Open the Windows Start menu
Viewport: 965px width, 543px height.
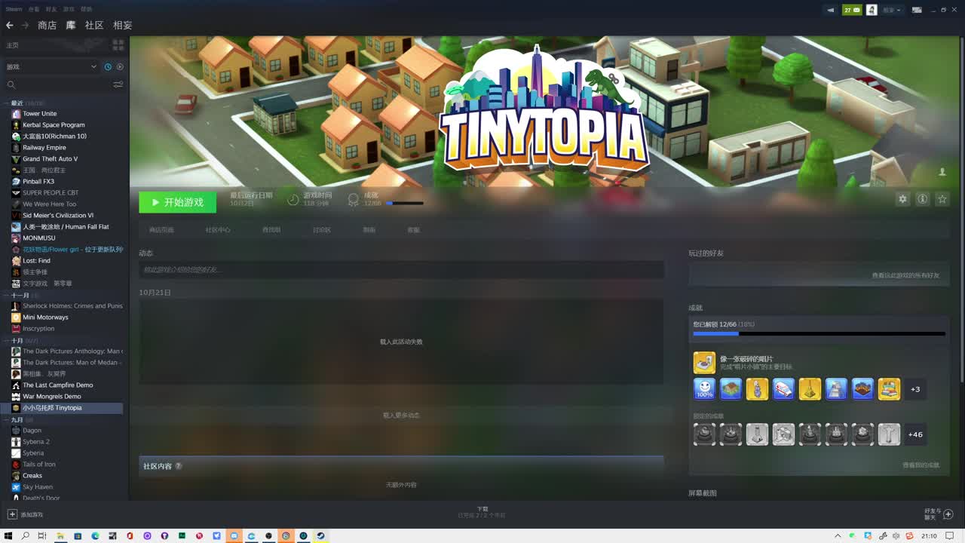click(8, 536)
